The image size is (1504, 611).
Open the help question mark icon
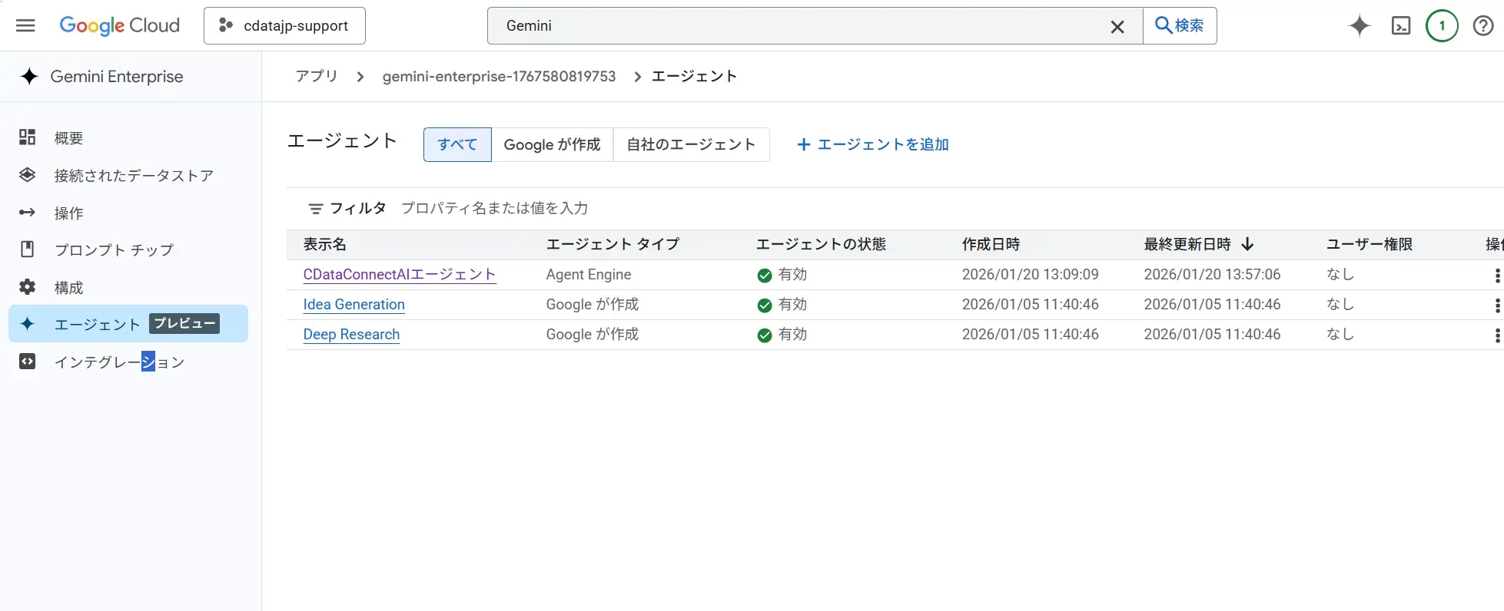[x=1482, y=26]
